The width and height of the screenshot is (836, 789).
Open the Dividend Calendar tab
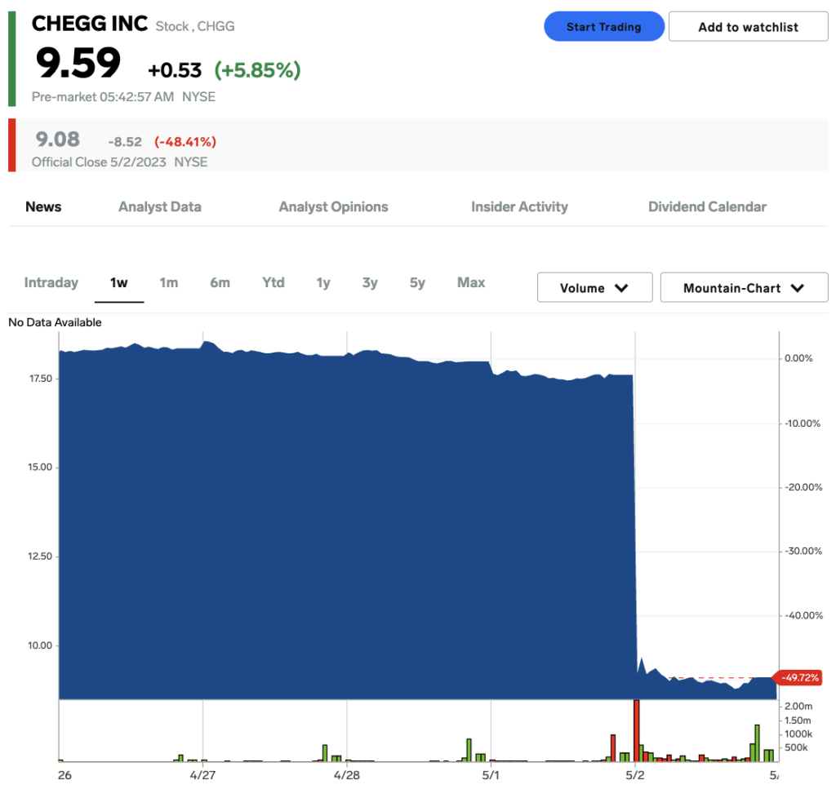707,206
